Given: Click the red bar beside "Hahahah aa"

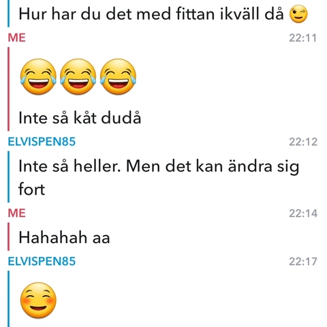Looking at the screenshot, I should pyautogui.click(x=9, y=236).
